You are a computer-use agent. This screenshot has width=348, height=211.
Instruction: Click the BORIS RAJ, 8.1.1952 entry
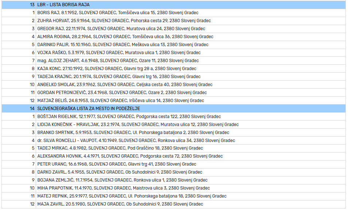173,13
